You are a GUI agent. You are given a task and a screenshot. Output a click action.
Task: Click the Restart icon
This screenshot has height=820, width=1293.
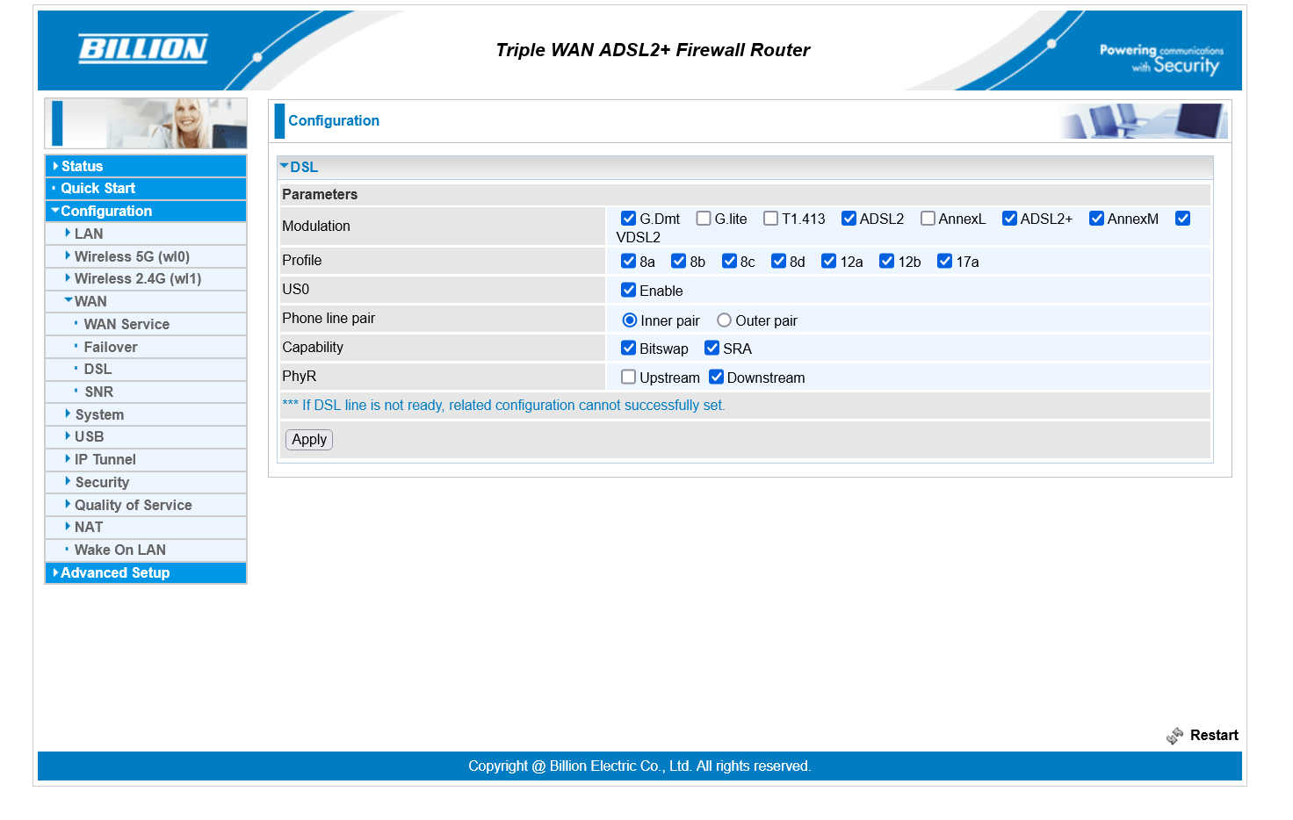pyautogui.click(x=1174, y=736)
